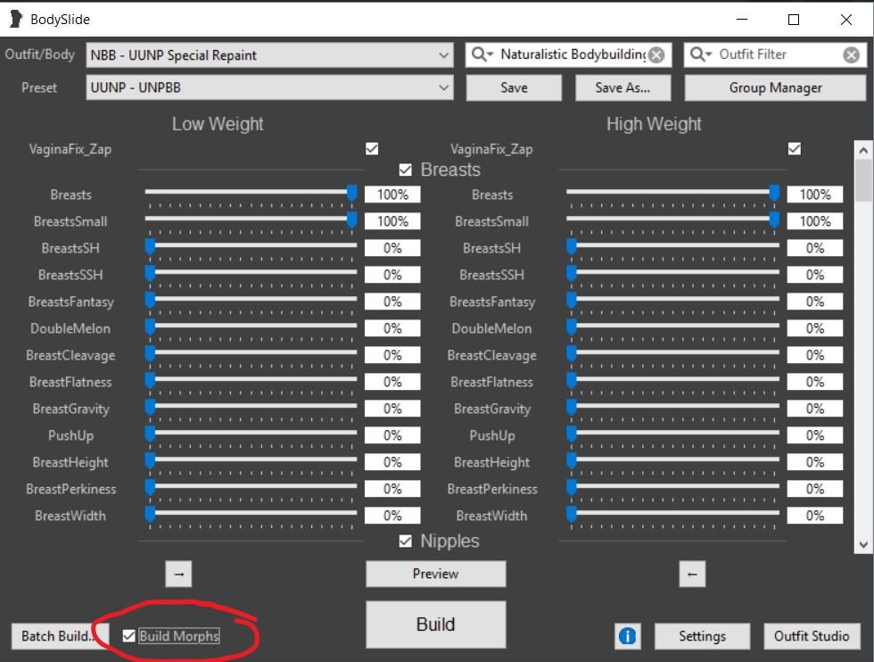This screenshot has height=662, width=874.
Task: Click Low Weight BreastsSH slider track
Action: (x=251, y=245)
